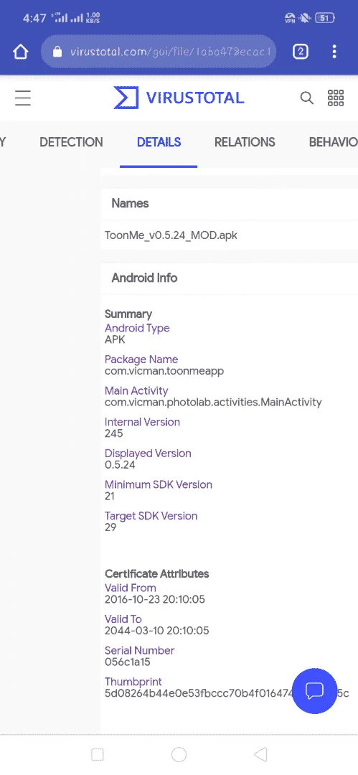Tap the Android recent apps square
The width and height of the screenshot is (358, 775).
pos(98,754)
